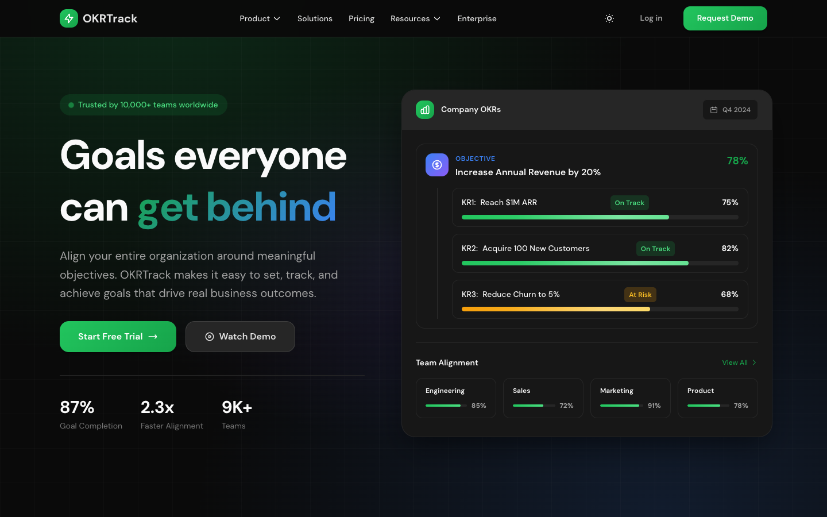Viewport: 827px width, 517px height.
Task: Open the Enterprise nav link
Action: tap(477, 18)
